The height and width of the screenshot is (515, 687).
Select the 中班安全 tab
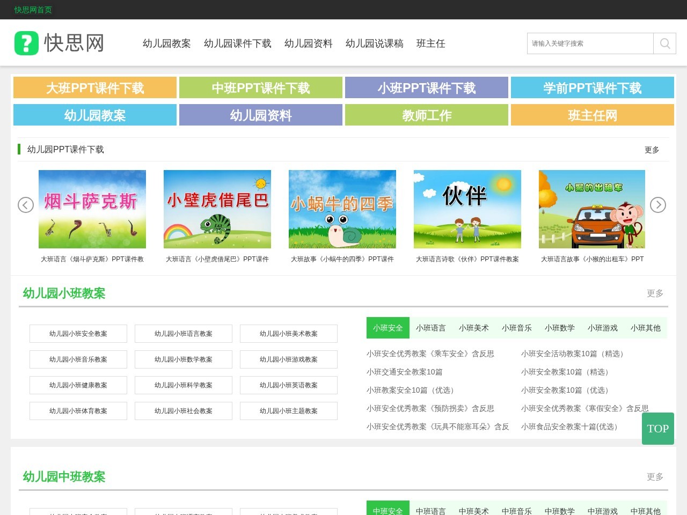(x=388, y=511)
